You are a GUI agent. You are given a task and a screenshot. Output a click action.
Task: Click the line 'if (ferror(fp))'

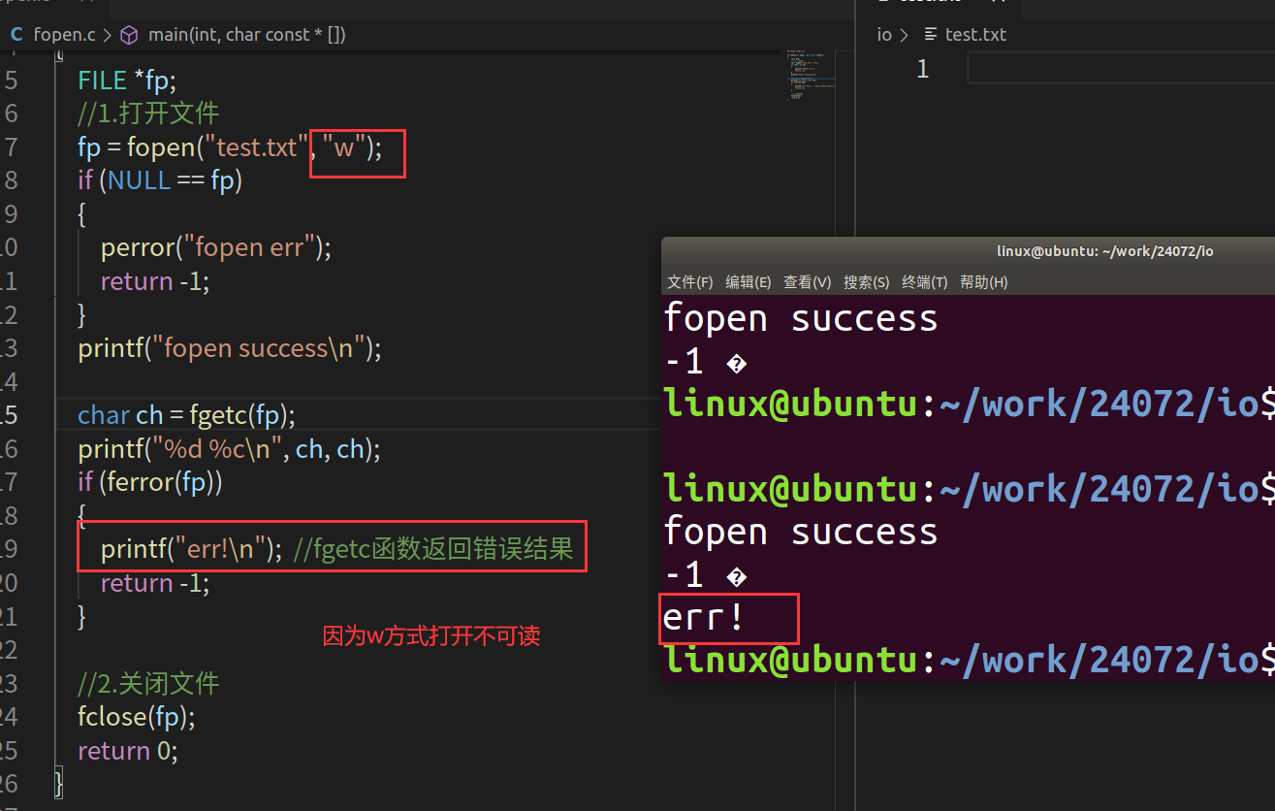click(150, 482)
